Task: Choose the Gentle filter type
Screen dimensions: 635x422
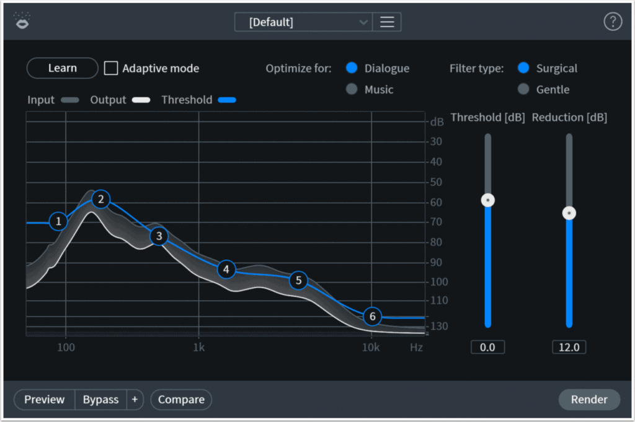Action: 523,89
